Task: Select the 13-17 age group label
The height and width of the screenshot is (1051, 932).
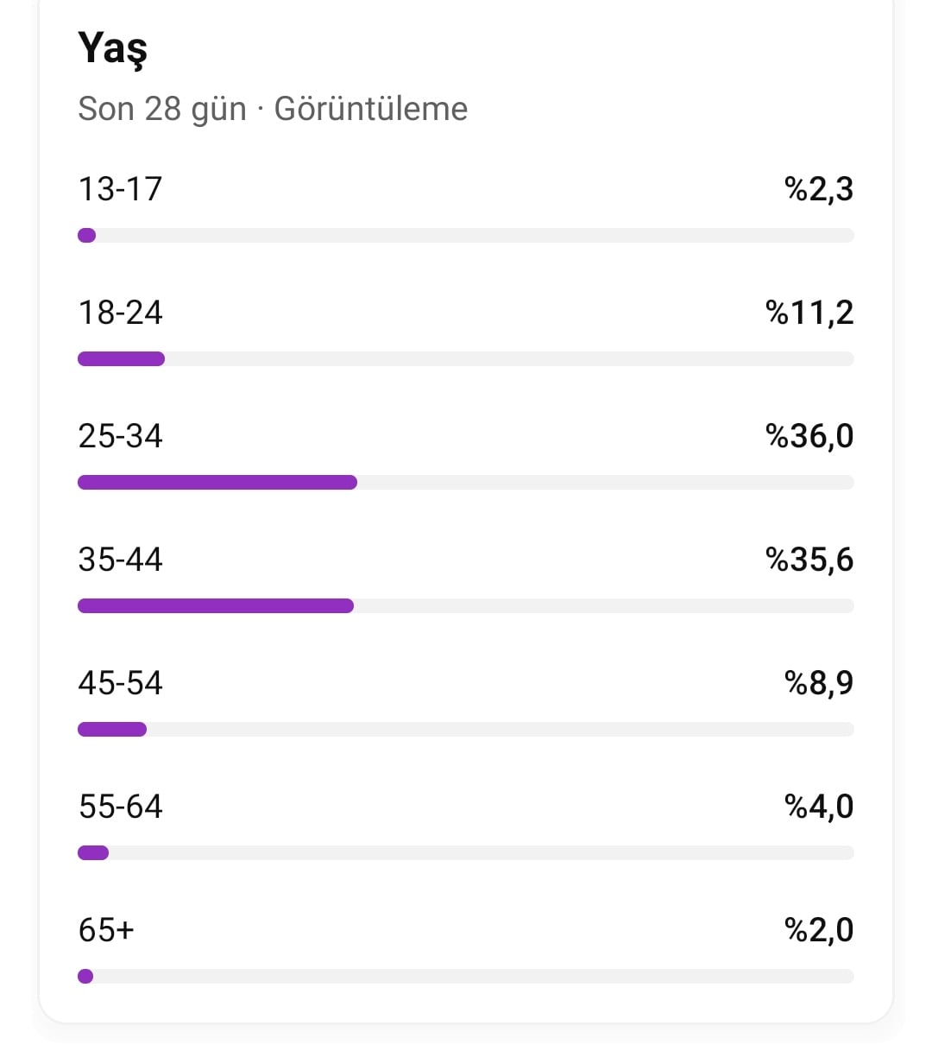Action: (120, 189)
